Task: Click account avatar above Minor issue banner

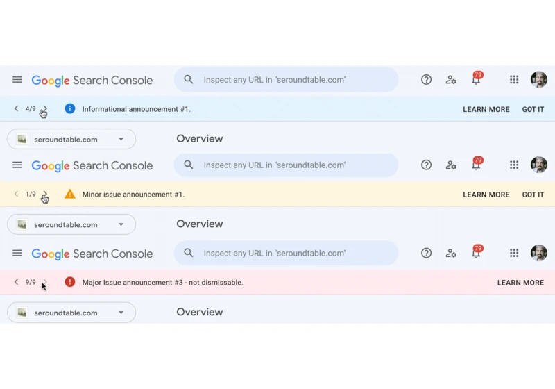Action: 539,165
